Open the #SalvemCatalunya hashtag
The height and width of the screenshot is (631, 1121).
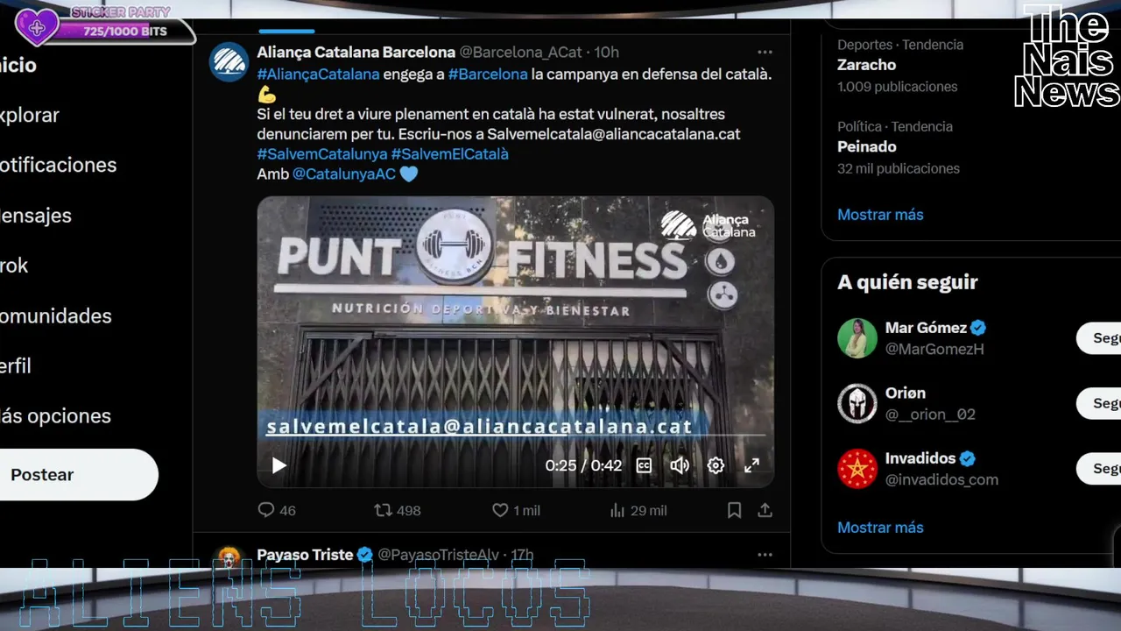click(321, 153)
